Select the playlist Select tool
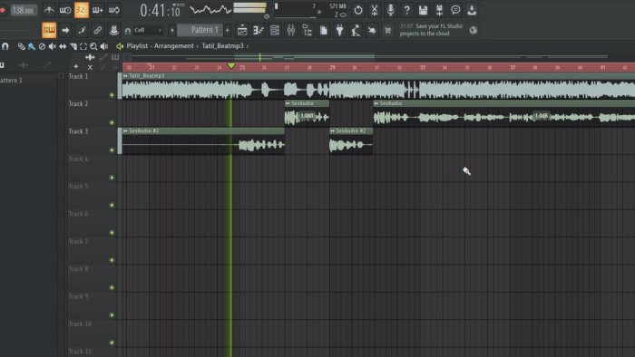 (x=83, y=46)
